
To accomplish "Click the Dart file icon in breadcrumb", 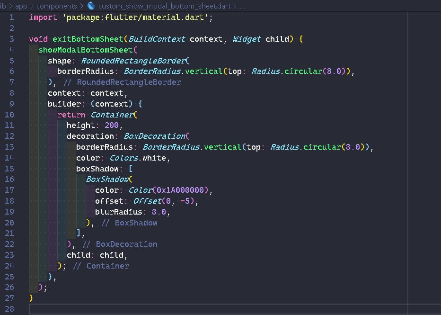I will click(91, 6).
